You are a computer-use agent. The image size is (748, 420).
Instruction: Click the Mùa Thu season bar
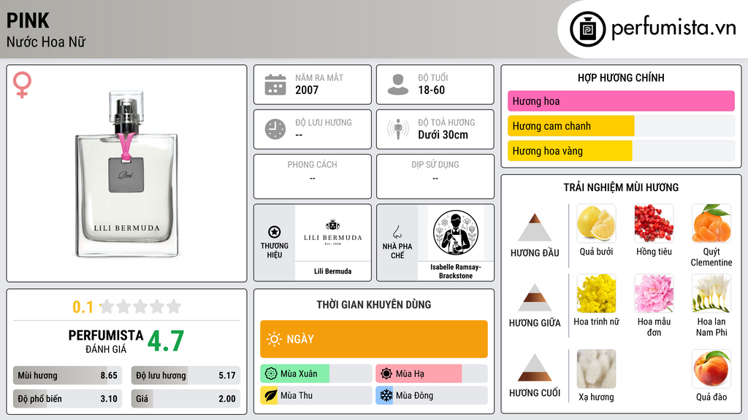316,396
